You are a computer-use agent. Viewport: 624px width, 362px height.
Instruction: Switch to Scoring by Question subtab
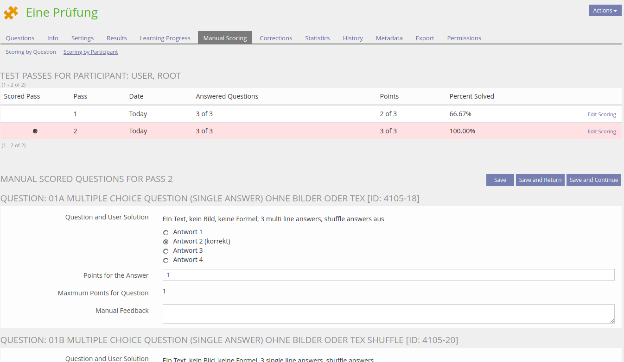31,52
